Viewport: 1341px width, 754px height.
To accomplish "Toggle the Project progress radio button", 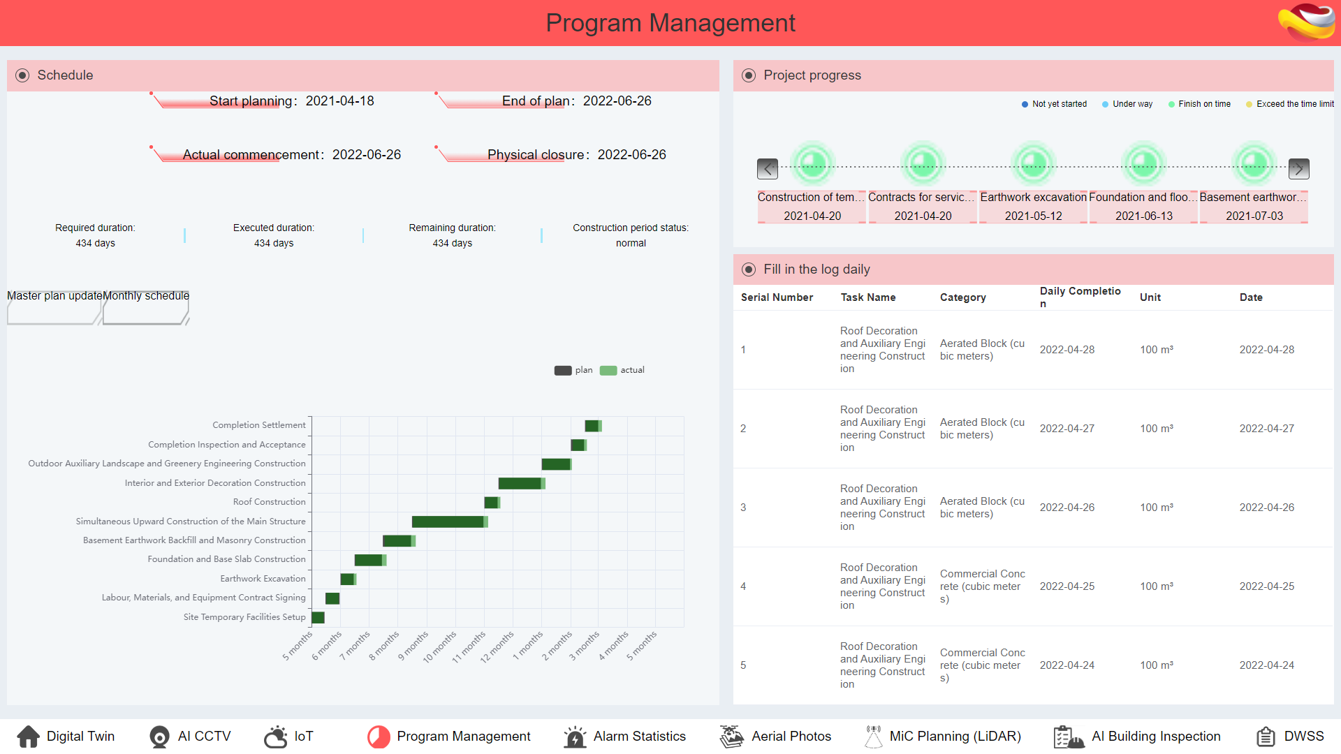I will (x=749, y=75).
